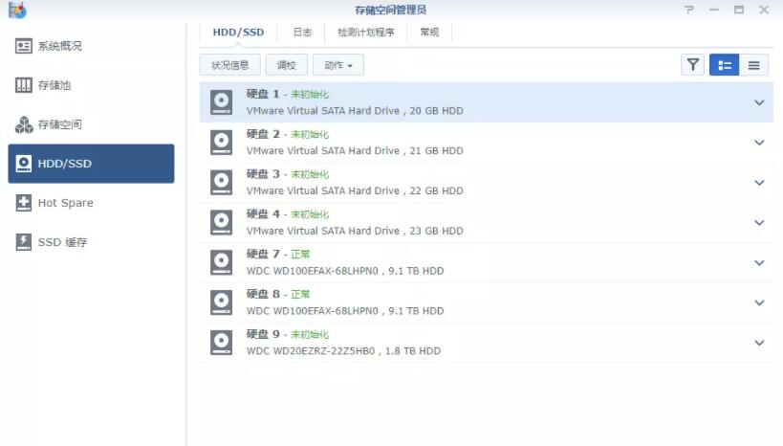Select WD20EZRZ 1.8 TB drive description
Viewport: 783px width, 446px height.
coord(343,350)
